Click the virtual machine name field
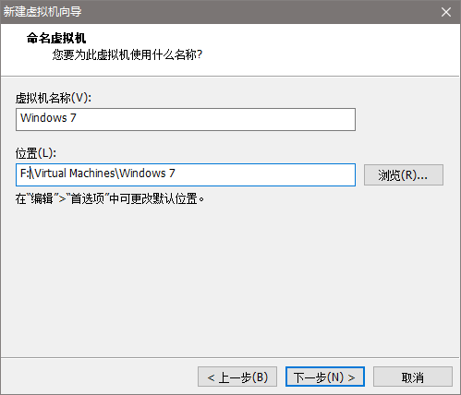Viewport: 461px width, 395px height. pos(186,119)
